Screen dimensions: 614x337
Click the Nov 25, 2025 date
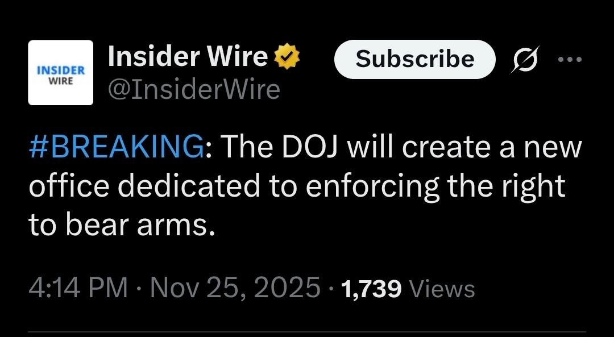click(235, 289)
